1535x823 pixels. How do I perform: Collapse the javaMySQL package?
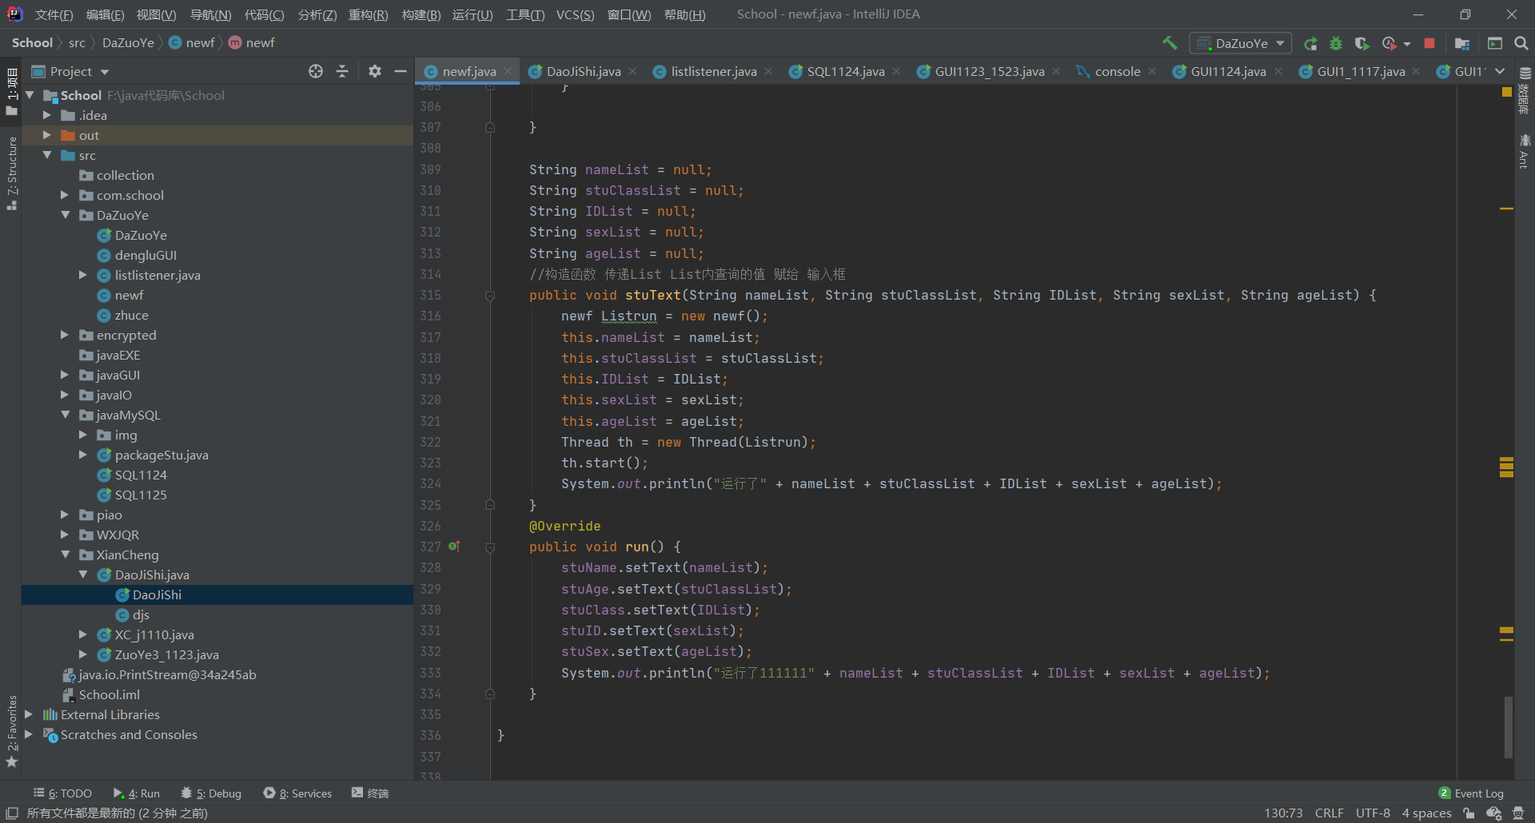coord(66,415)
